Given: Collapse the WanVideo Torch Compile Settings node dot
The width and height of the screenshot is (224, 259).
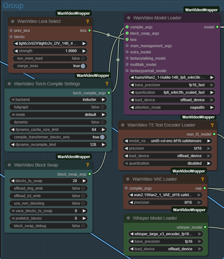Looking at the screenshot, I should [9, 84].
